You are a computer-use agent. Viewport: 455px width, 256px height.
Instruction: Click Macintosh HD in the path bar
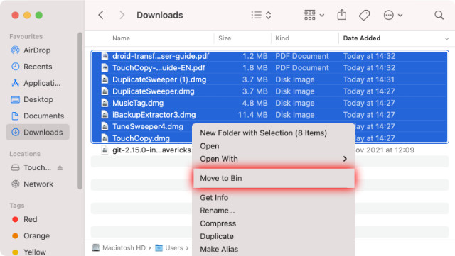pos(119,248)
